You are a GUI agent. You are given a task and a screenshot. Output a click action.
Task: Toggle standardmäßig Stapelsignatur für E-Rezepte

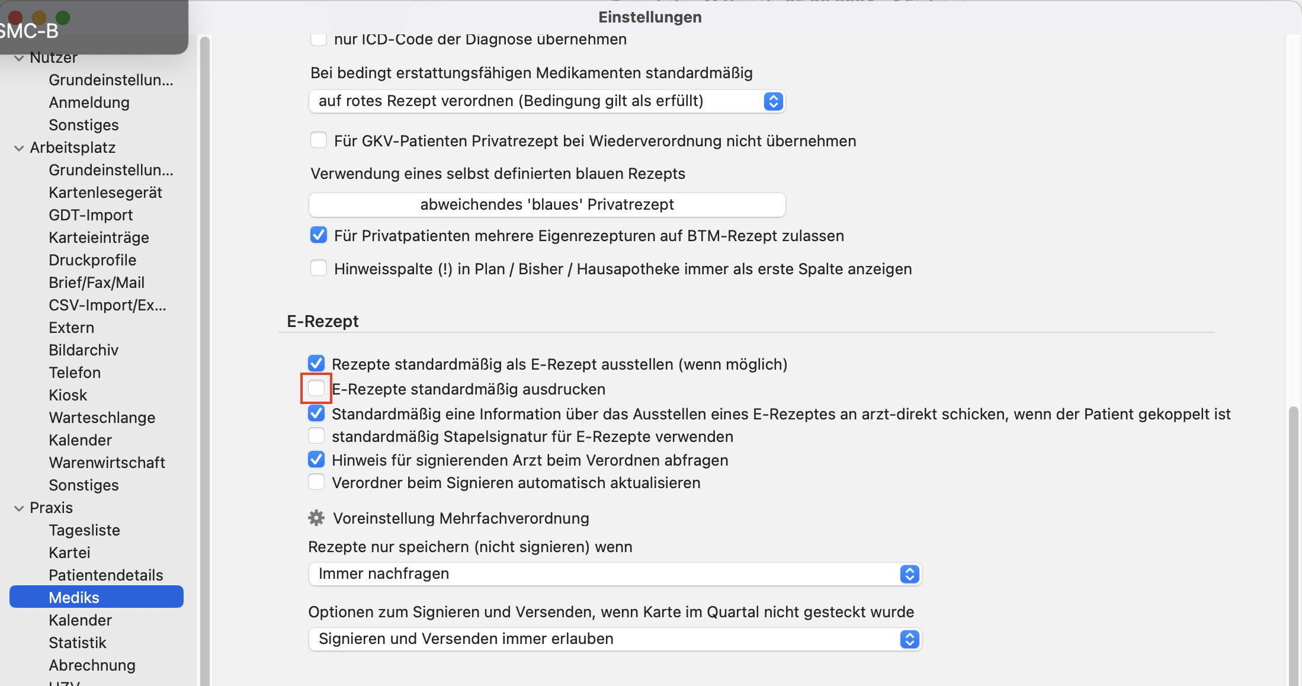316,436
